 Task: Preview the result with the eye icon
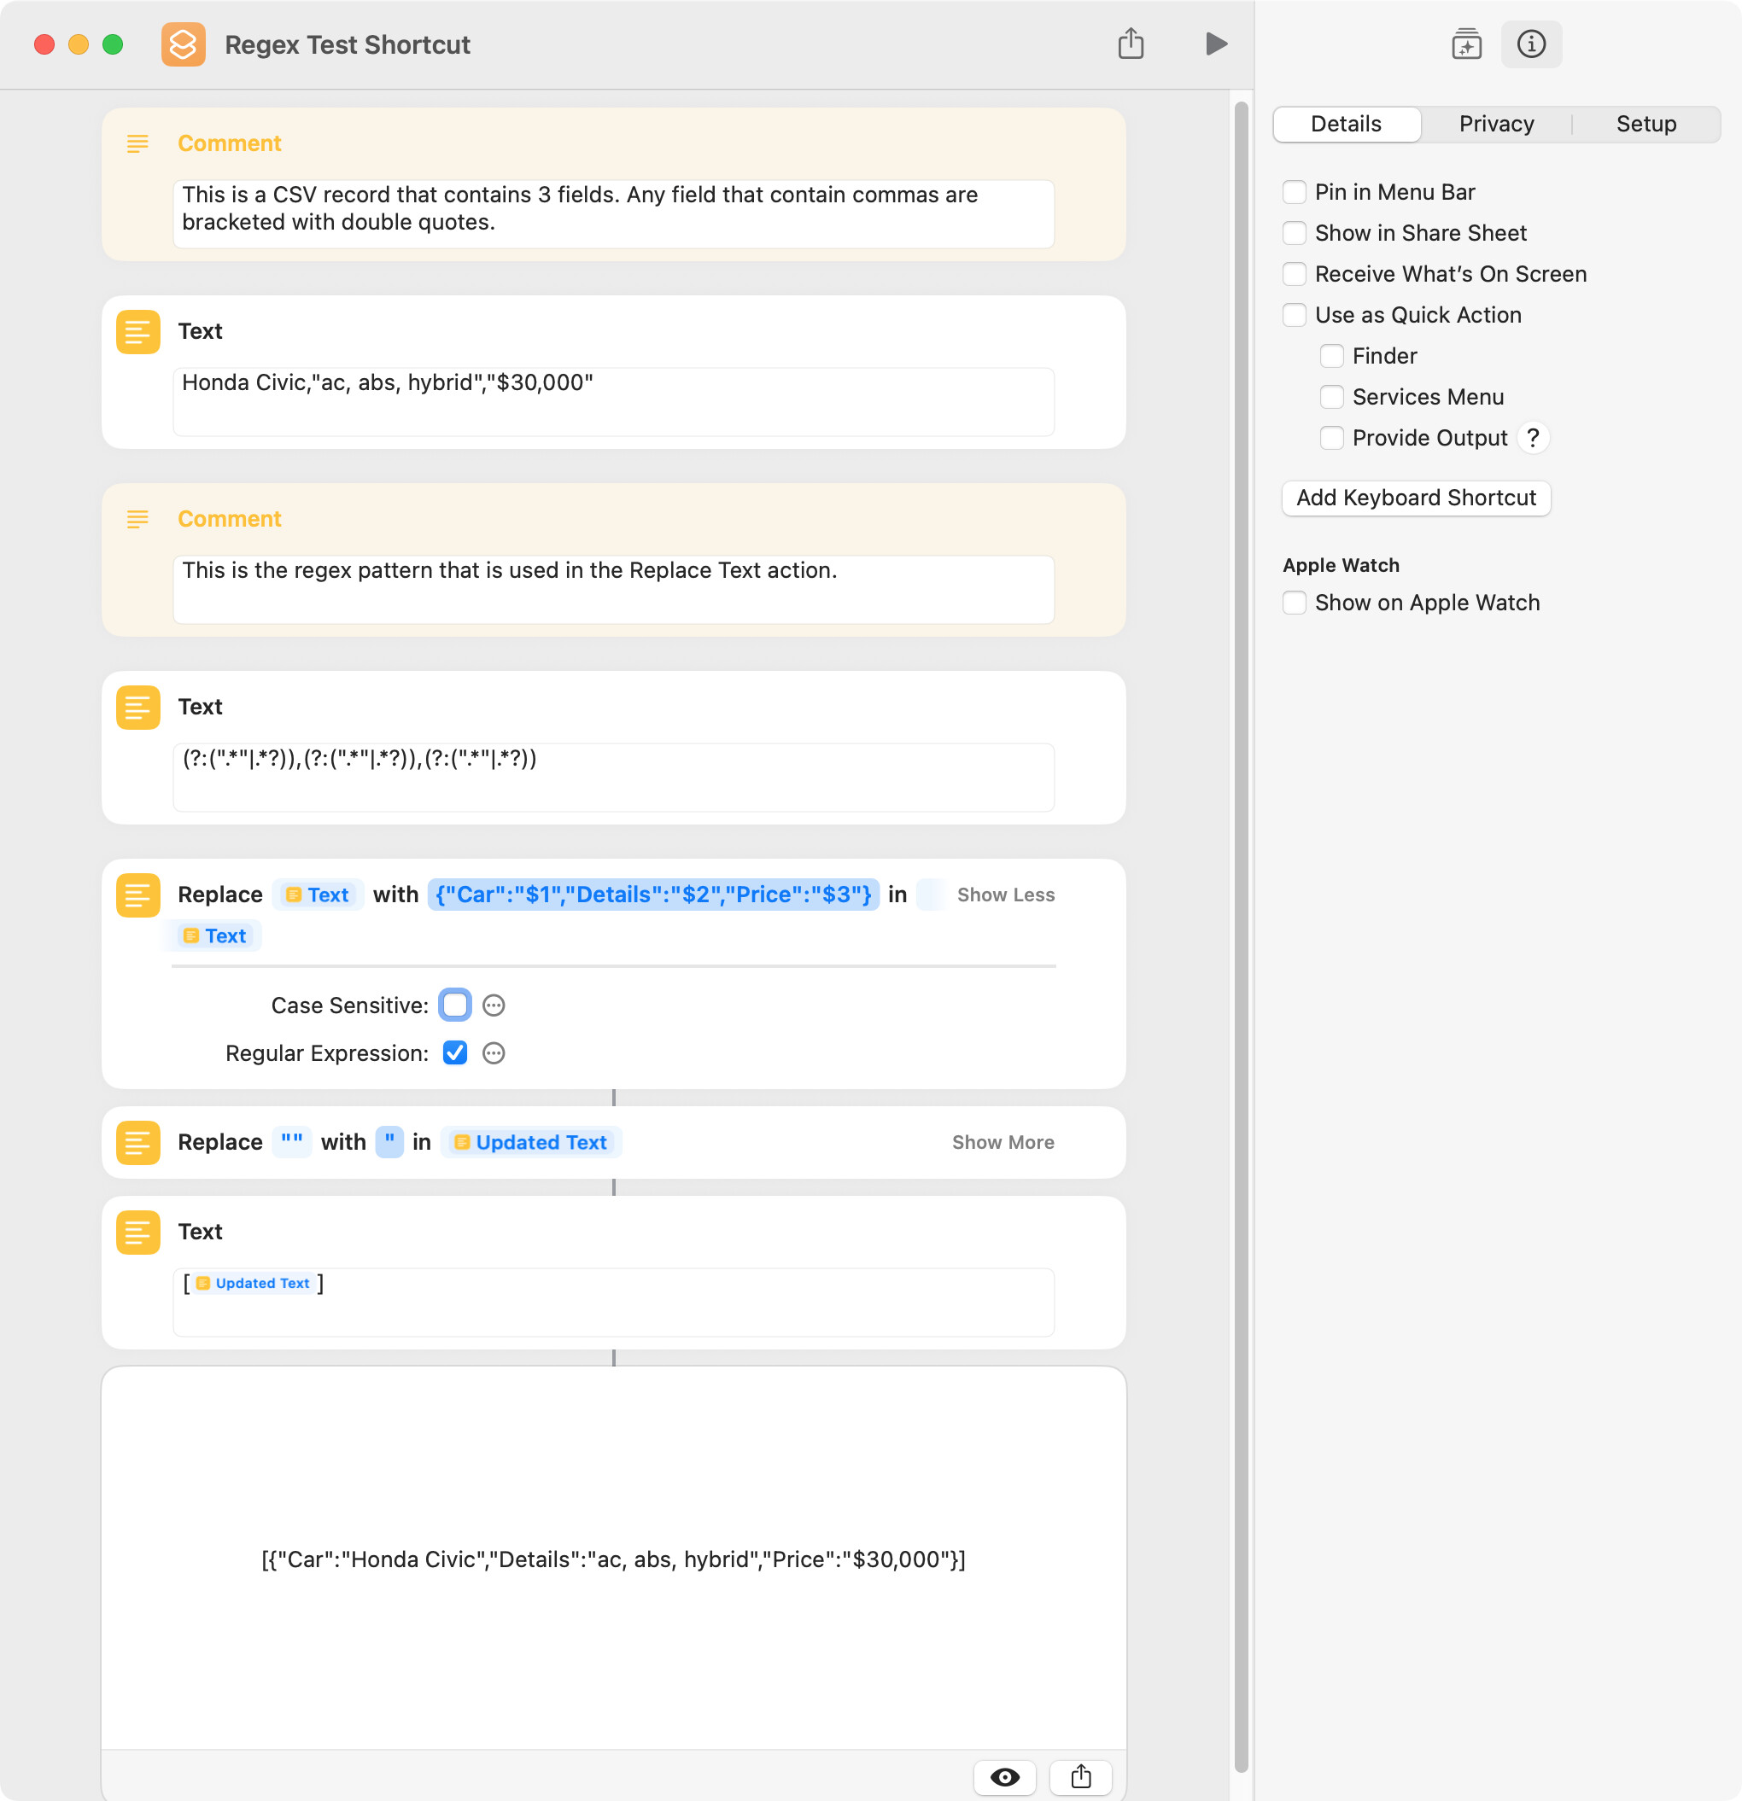tap(1004, 1776)
